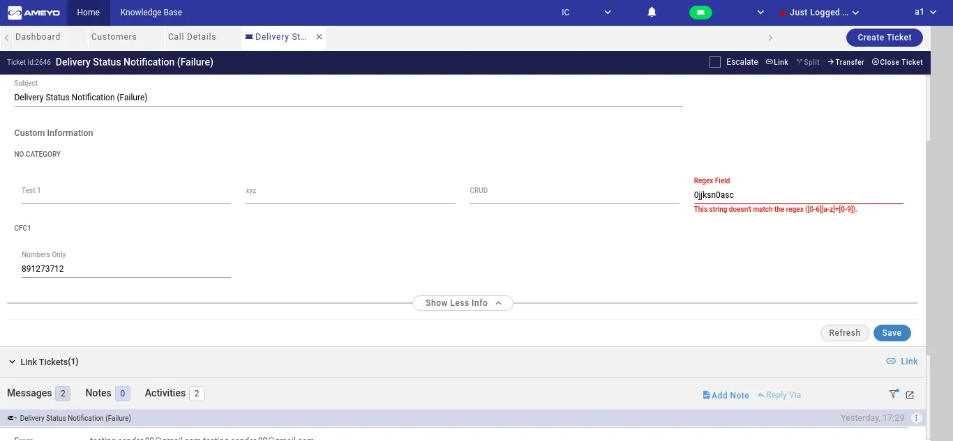Click red status dot beside Just Logged
This screenshot has width=953, height=441.
coord(783,13)
